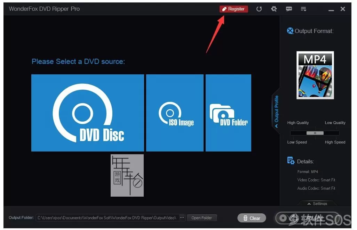The height and width of the screenshot is (230, 357).
Task: Open the settings gear icon
Action: [x=274, y=9]
